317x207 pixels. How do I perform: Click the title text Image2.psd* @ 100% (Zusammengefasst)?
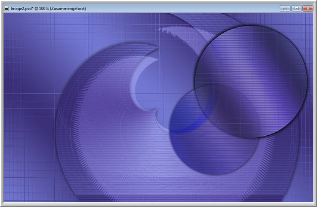pyautogui.click(x=48, y=9)
